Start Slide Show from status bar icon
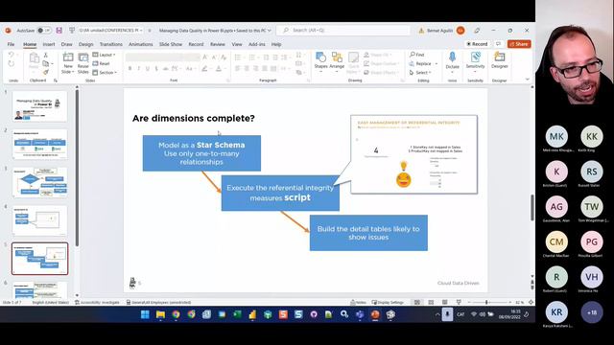This screenshot has width=614, height=345. (x=459, y=303)
